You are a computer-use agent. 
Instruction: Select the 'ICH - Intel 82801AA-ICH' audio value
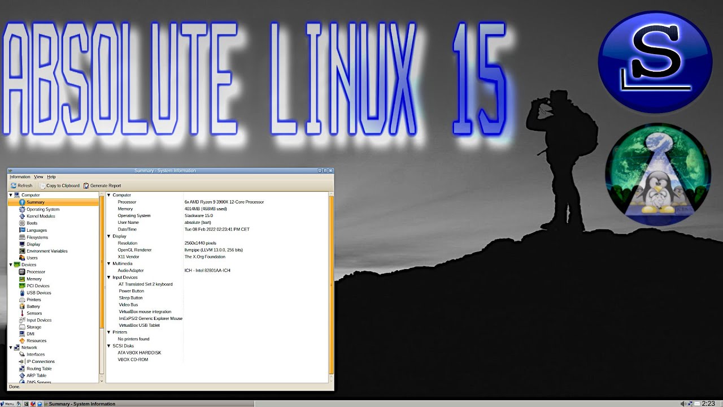click(x=207, y=270)
